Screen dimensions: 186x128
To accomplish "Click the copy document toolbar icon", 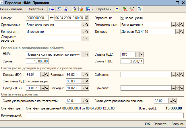I will [66, 9].
